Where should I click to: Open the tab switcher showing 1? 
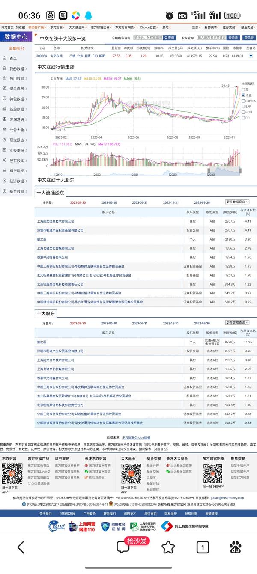(202, 547)
